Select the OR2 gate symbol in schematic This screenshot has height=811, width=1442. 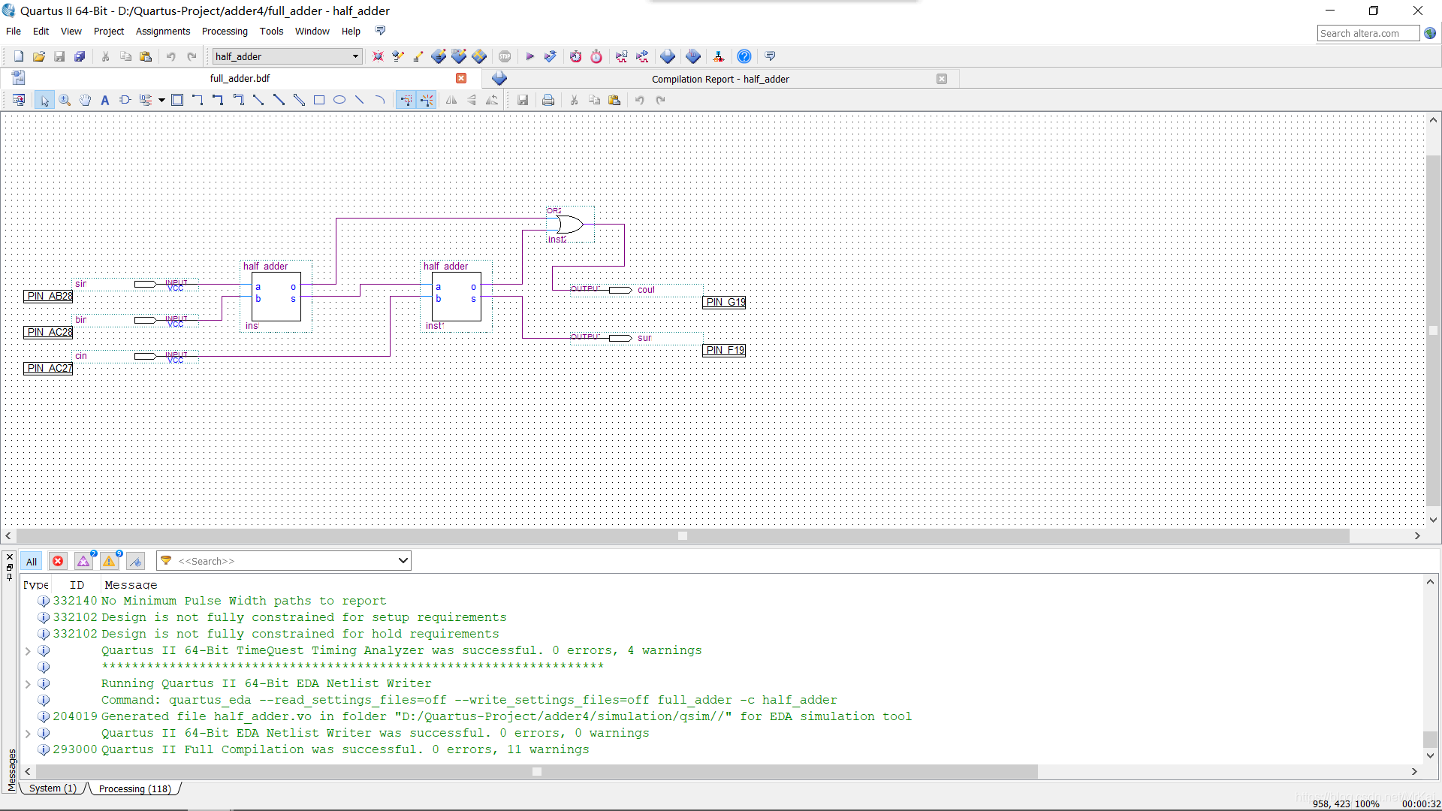pyautogui.click(x=569, y=225)
